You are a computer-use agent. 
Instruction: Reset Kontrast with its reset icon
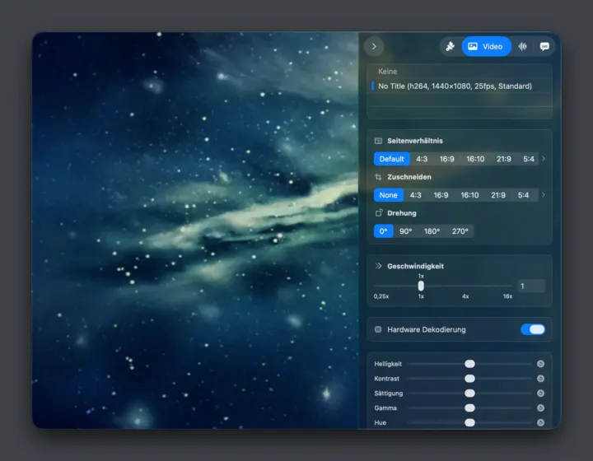point(540,379)
